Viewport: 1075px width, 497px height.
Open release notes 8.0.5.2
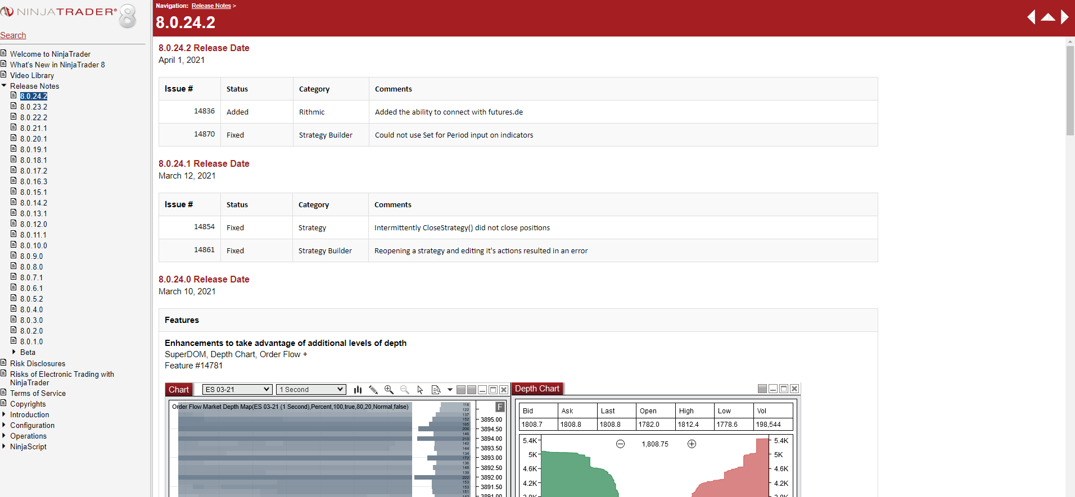[x=31, y=299]
